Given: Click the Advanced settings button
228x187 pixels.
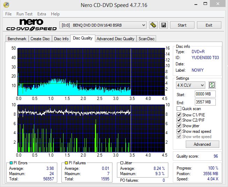Looking at the screenshot, I should click(202, 144).
